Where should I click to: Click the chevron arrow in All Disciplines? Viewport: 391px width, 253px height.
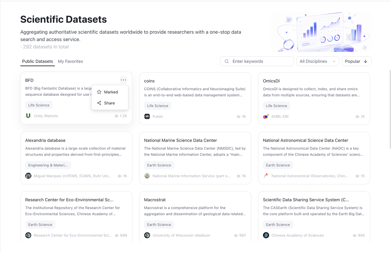pos(334,61)
